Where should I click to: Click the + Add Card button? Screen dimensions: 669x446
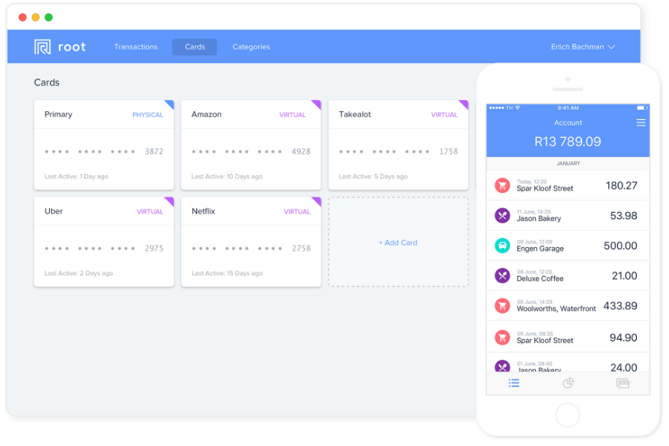(398, 242)
